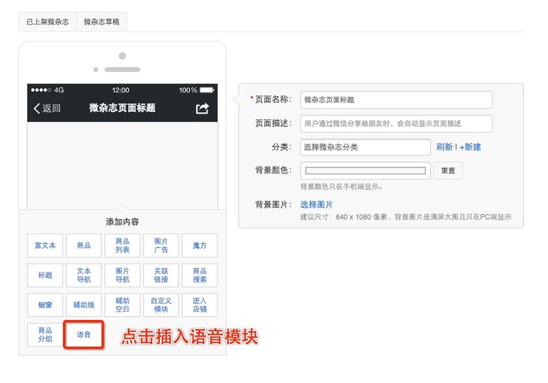The height and width of the screenshot is (383, 548).
Task: Switch to the 已上架微杂志 tab
Action: pyautogui.click(x=47, y=23)
